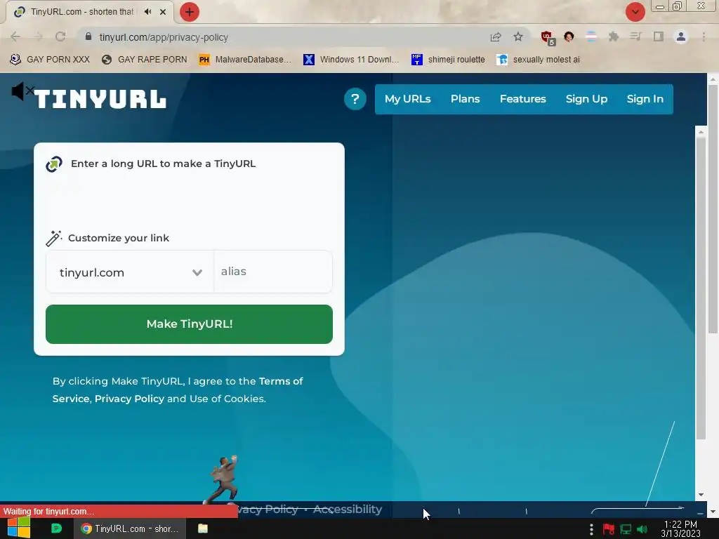Close the TinyURL.com browser tab

coord(163,12)
